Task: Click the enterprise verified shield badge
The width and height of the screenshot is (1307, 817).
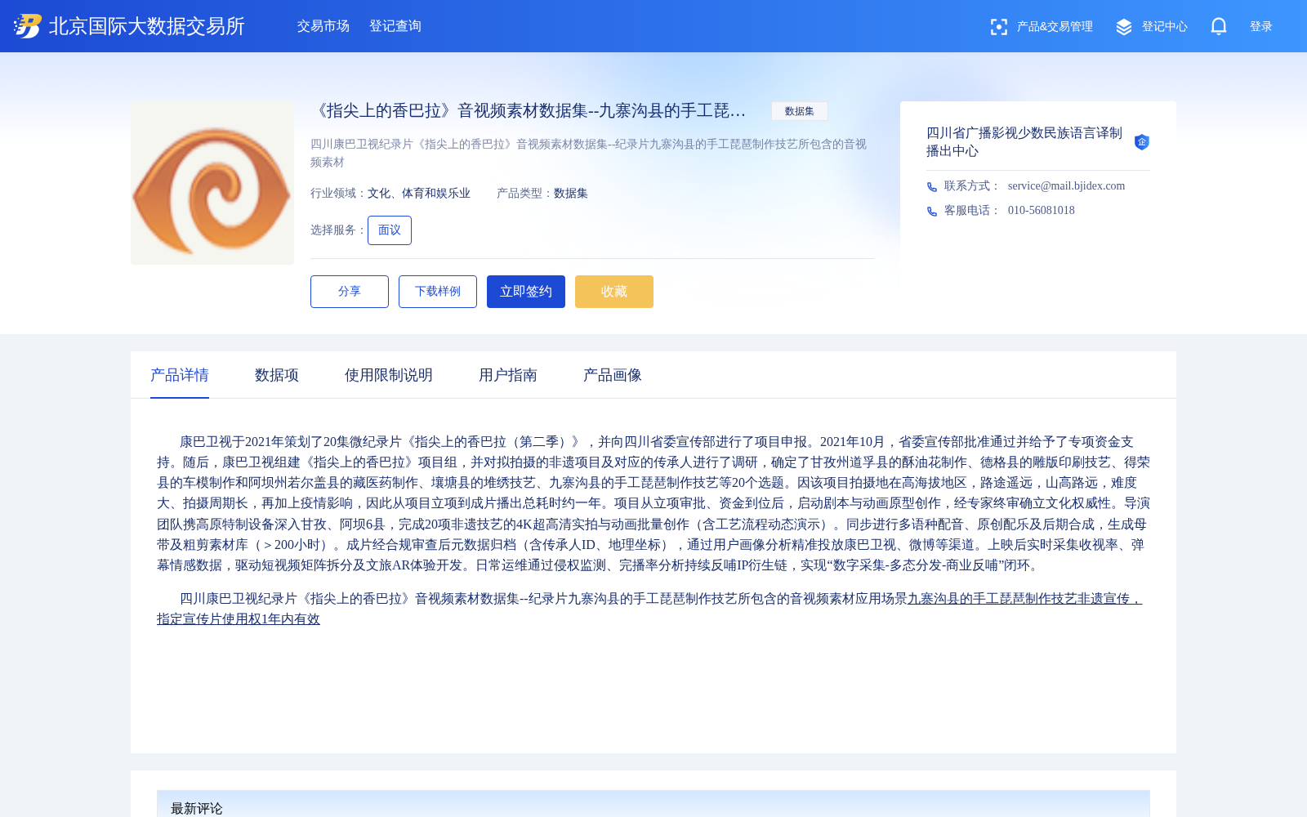Action: (x=1142, y=142)
